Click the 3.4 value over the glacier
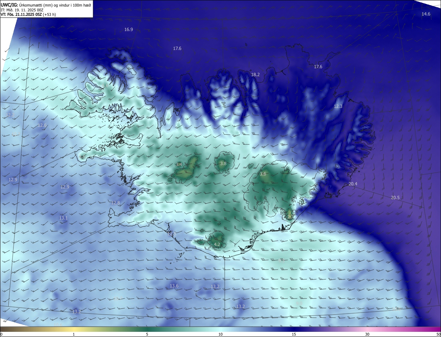The height and width of the screenshot is (337, 441). pyautogui.click(x=179, y=164)
